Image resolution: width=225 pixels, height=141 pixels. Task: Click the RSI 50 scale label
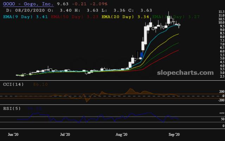pyautogui.click(x=223, y=119)
